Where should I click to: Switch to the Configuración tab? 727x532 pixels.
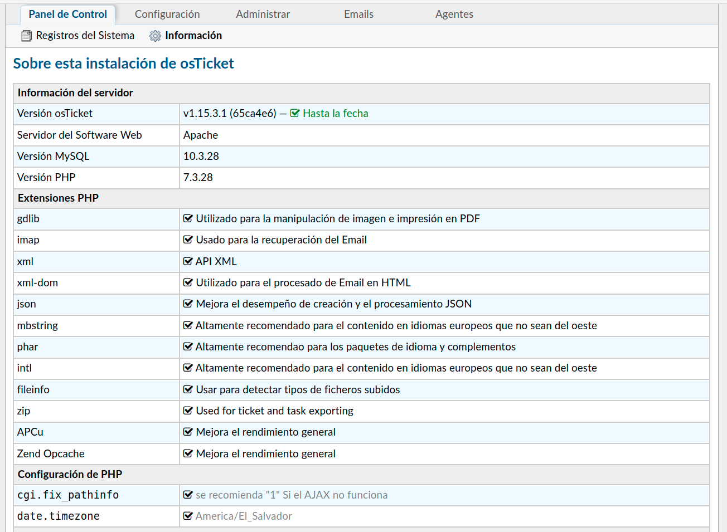(x=167, y=14)
